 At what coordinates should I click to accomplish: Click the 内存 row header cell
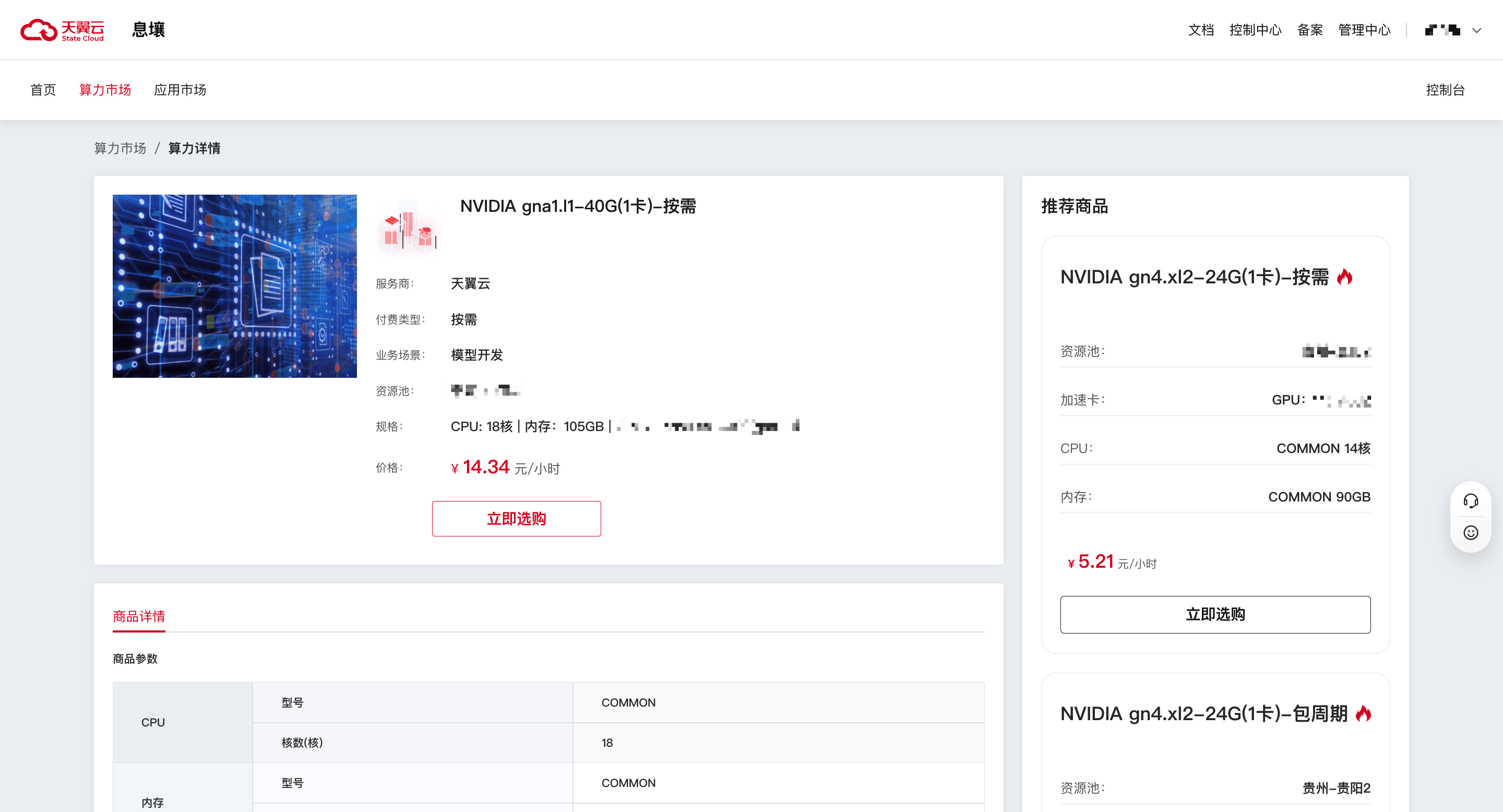pos(183,787)
